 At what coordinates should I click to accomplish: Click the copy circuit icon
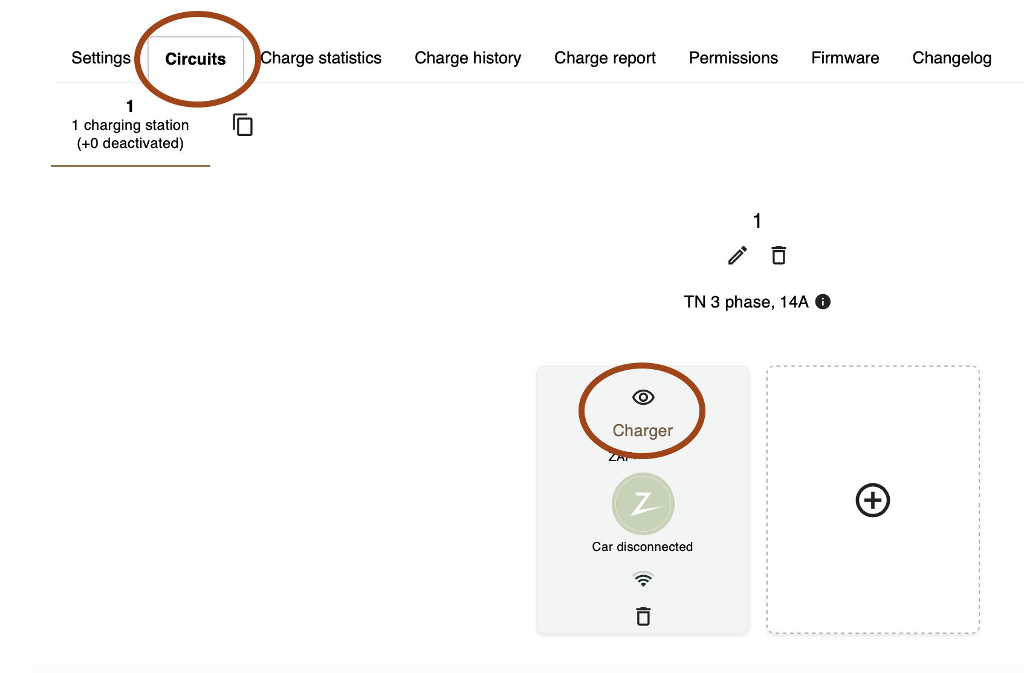[242, 125]
